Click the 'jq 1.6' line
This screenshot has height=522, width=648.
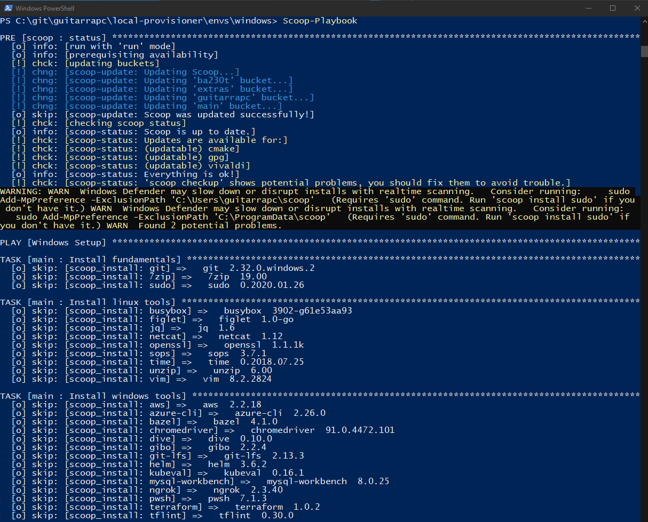(123, 328)
